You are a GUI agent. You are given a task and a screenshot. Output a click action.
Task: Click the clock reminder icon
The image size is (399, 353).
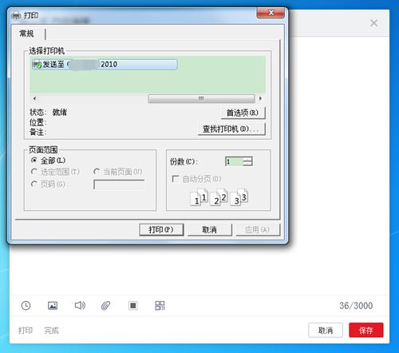pos(26,305)
